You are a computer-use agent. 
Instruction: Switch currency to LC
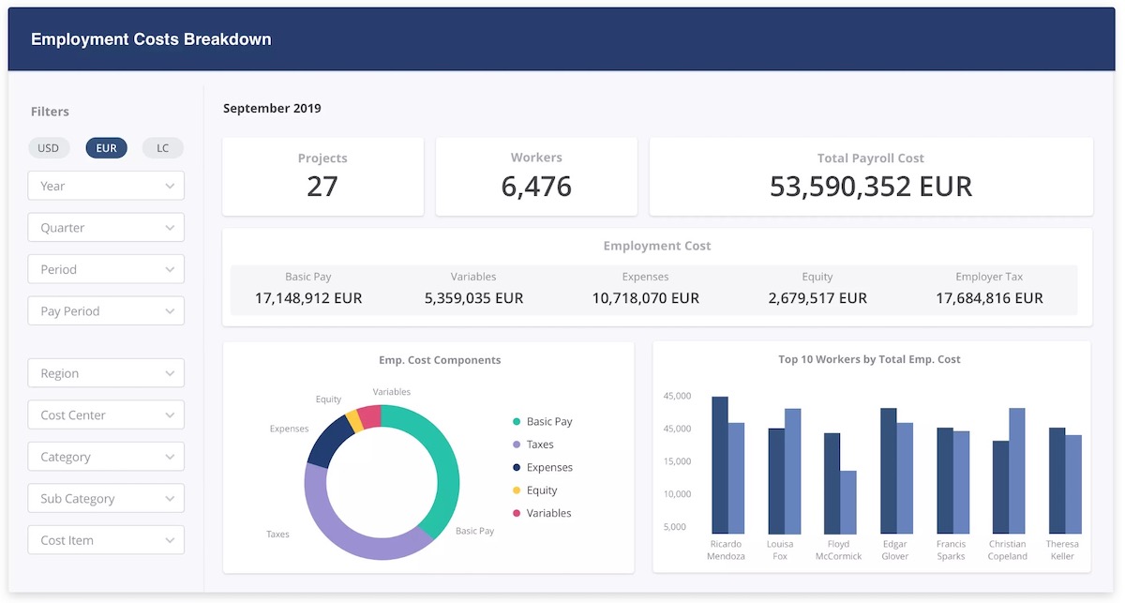tap(162, 147)
